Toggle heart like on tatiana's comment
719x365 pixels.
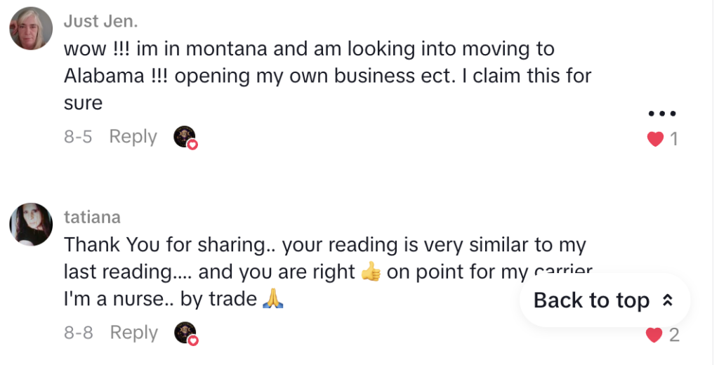(654, 336)
